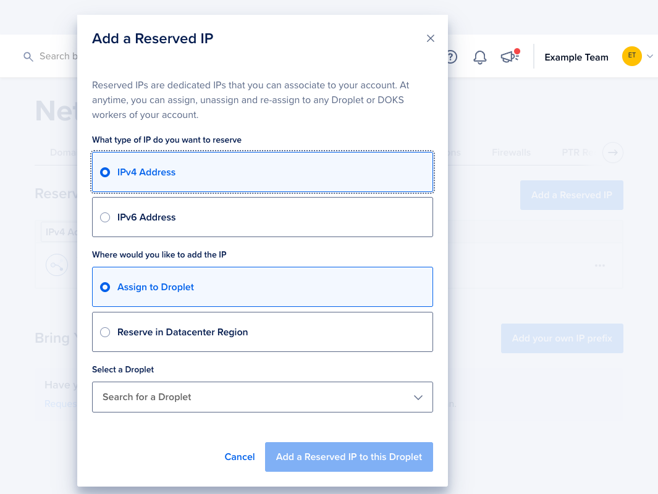Open the reserved IP row ellipsis menu
The height and width of the screenshot is (494, 658).
point(600,266)
